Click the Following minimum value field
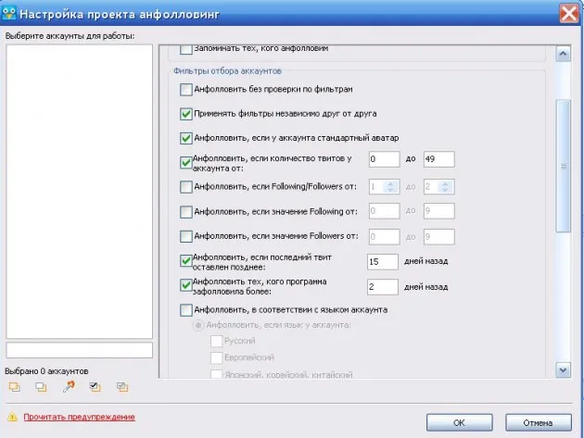 (384, 211)
